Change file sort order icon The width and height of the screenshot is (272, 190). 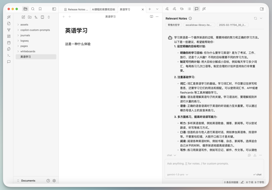36,17
